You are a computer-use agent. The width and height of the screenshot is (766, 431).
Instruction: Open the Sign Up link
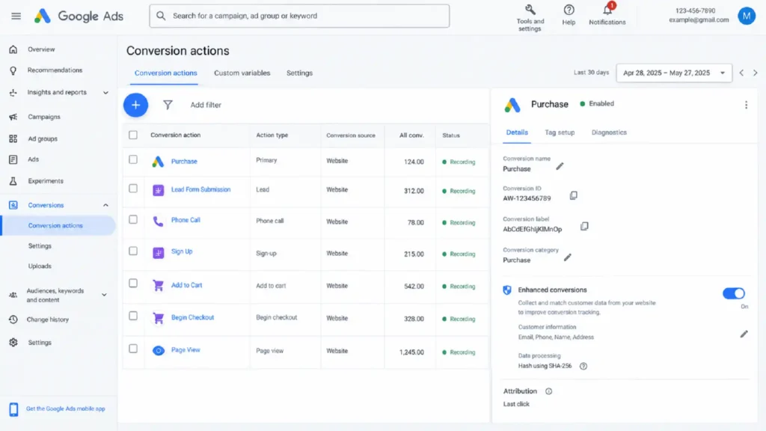point(182,251)
